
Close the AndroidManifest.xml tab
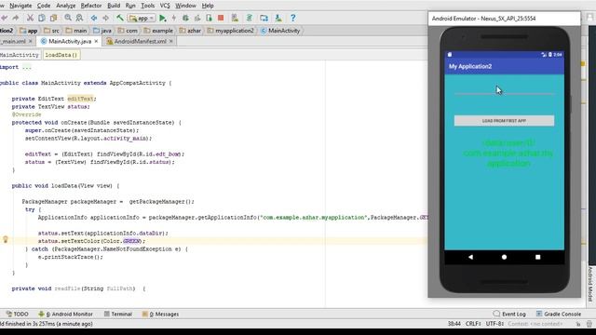(x=171, y=41)
